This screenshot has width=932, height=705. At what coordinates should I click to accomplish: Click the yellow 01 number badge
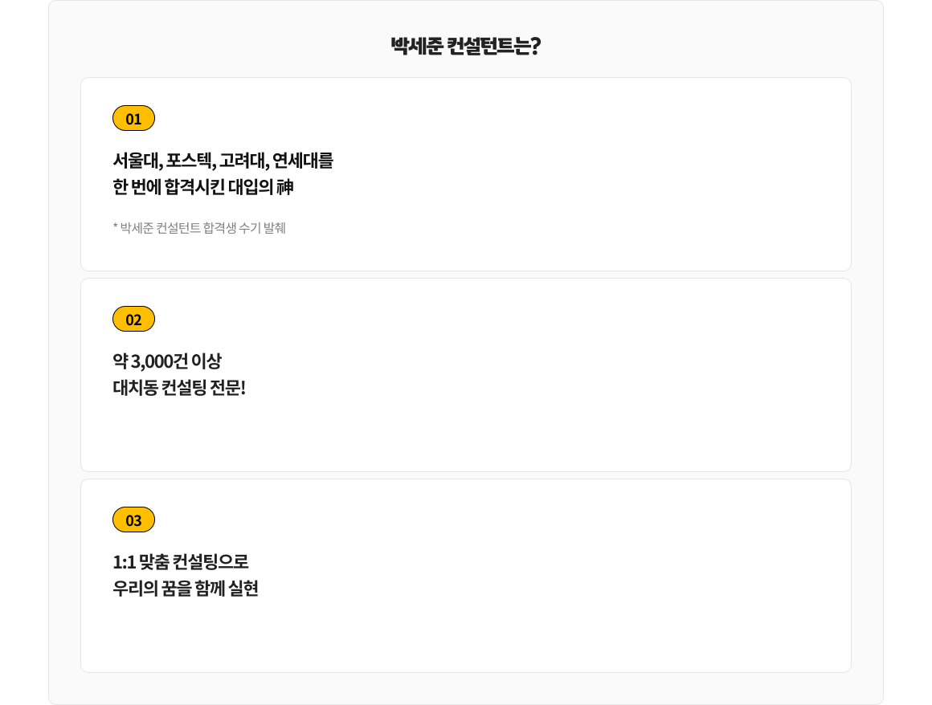(133, 119)
